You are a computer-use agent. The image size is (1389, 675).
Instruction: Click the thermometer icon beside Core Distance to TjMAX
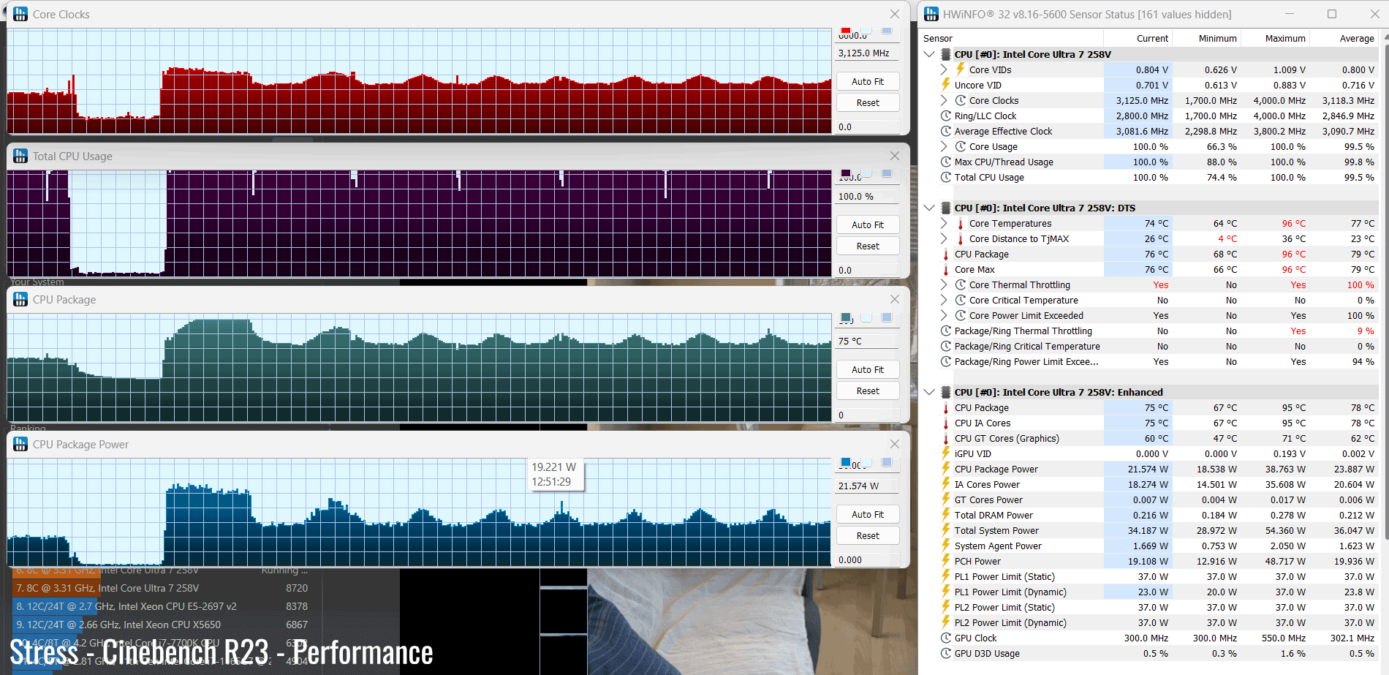pyautogui.click(x=961, y=238)
